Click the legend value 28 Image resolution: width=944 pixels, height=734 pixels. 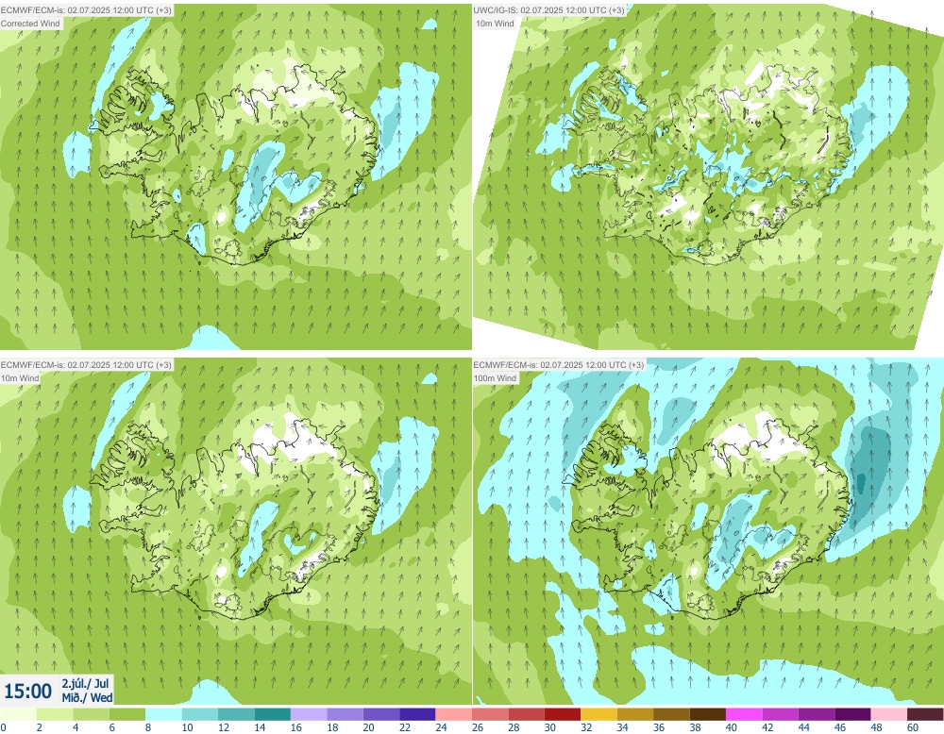[x=514, y=727]
